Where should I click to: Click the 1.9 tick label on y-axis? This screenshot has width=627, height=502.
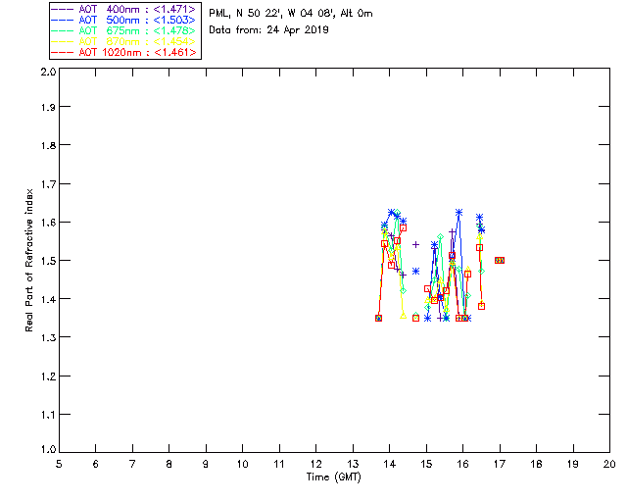click(x=48, y=107)
